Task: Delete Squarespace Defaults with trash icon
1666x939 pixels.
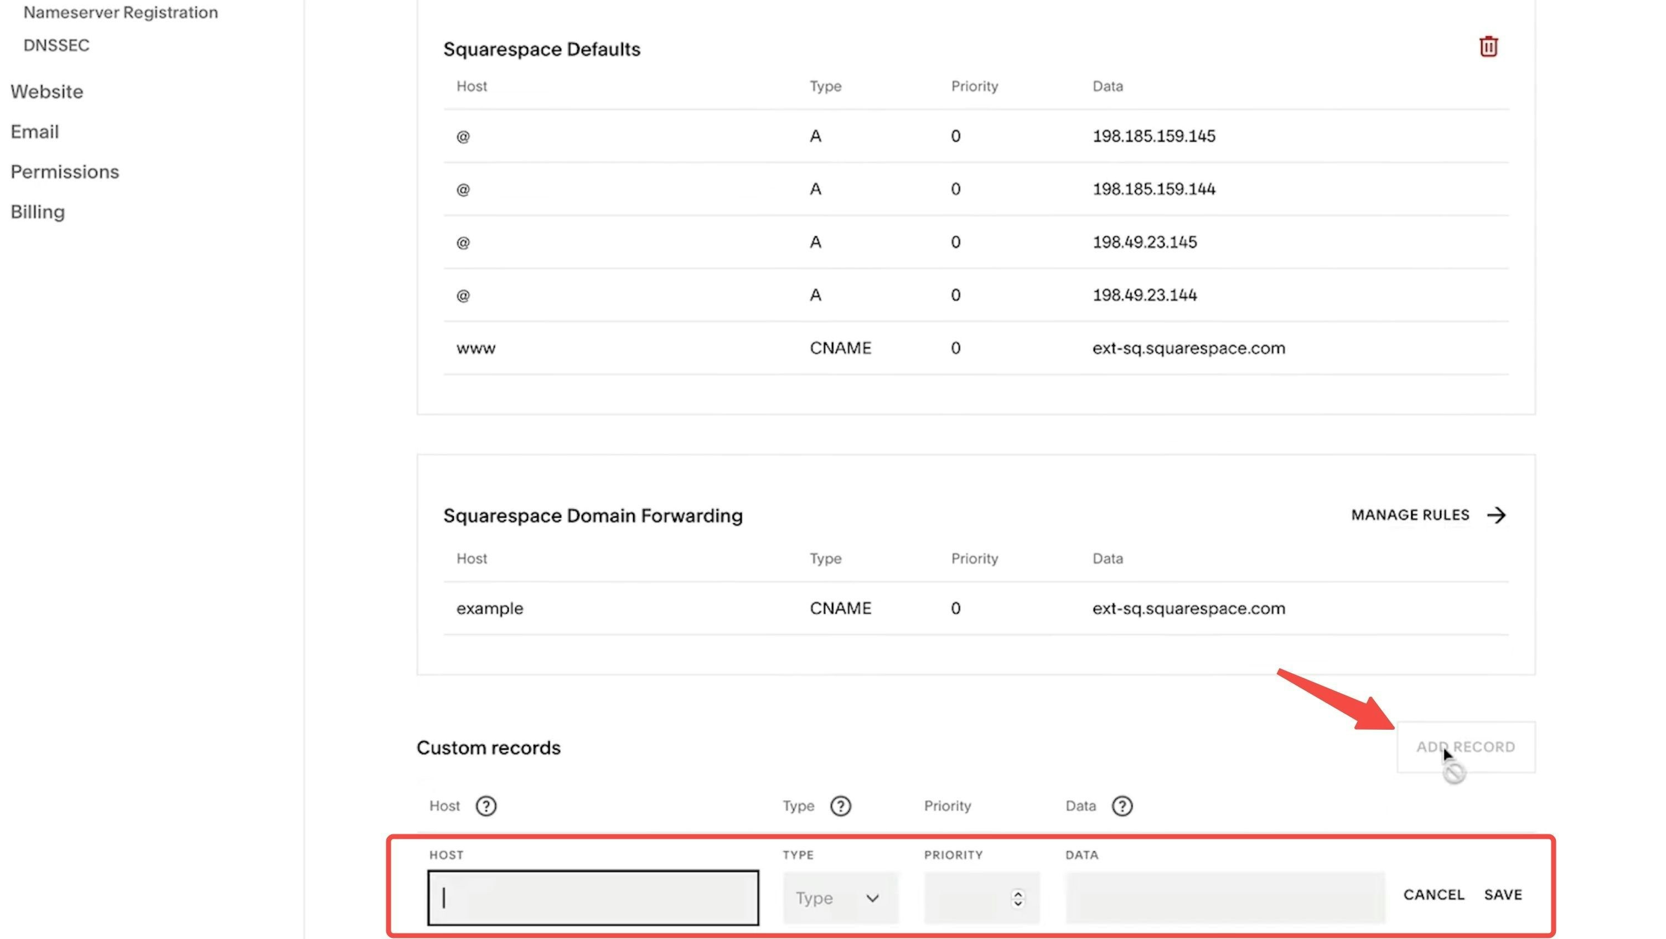Action: coord(1488,47)
